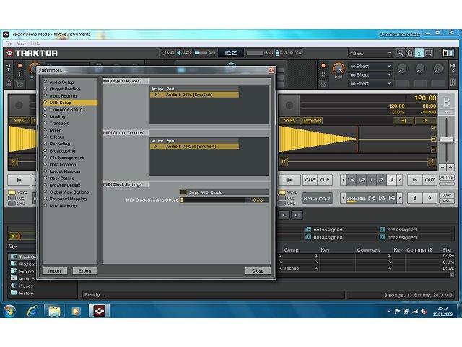The width and height of the screenshot is (462, 347).
Task: Click the preview player play icon in browser
Action: point(13,236)
